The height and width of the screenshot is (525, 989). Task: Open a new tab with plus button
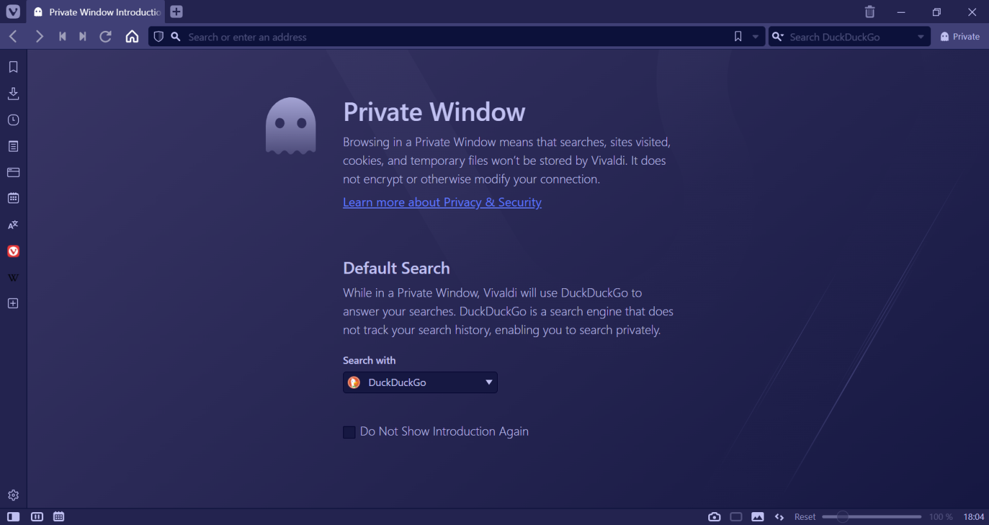point(176,12)
